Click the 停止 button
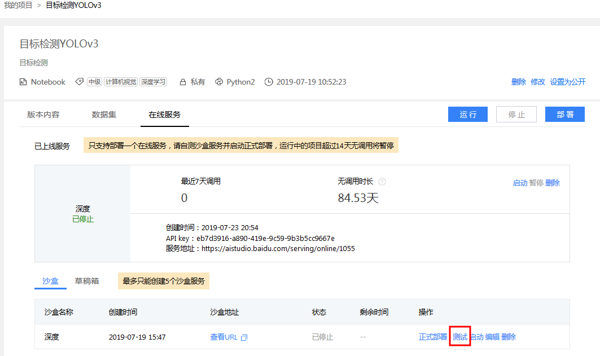The height and width of the screenshot is (356, 600). coord(516,115)
